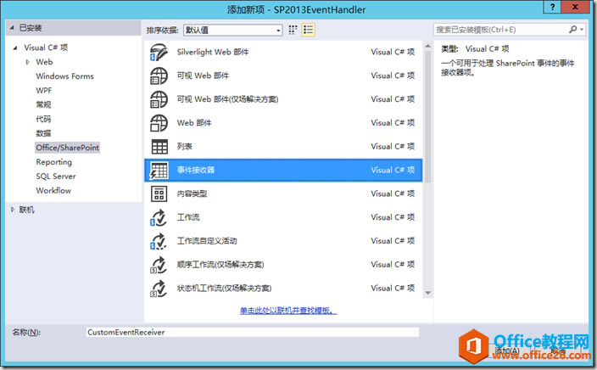Click the 内容类型 template icon
Screen dimensions: 597x370
click(x=159, y=194)
